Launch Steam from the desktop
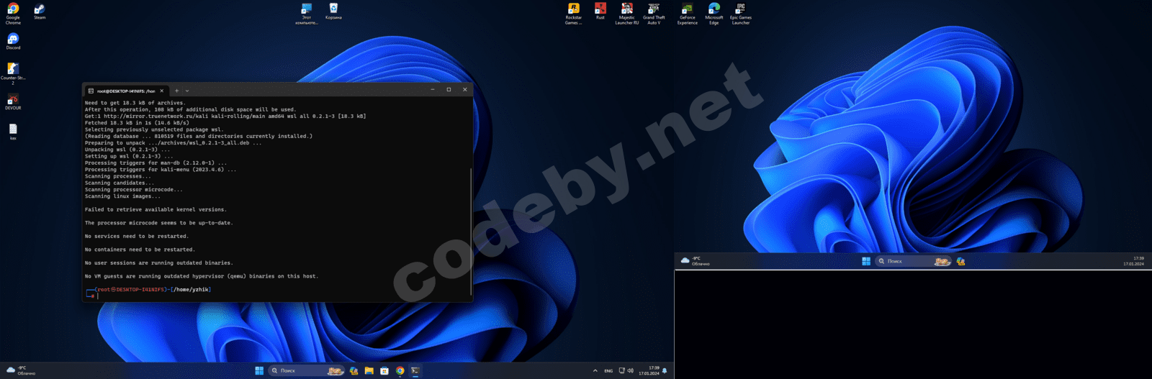 40,11
